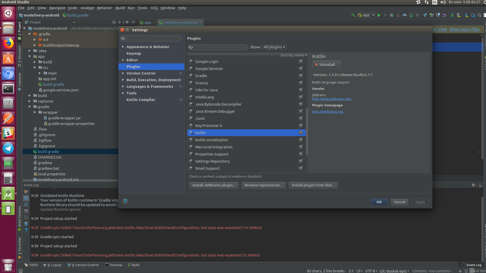The image size is (486, 273).
Task: Click the Search Everywhere magnifier icon
Action: (479, 15)
